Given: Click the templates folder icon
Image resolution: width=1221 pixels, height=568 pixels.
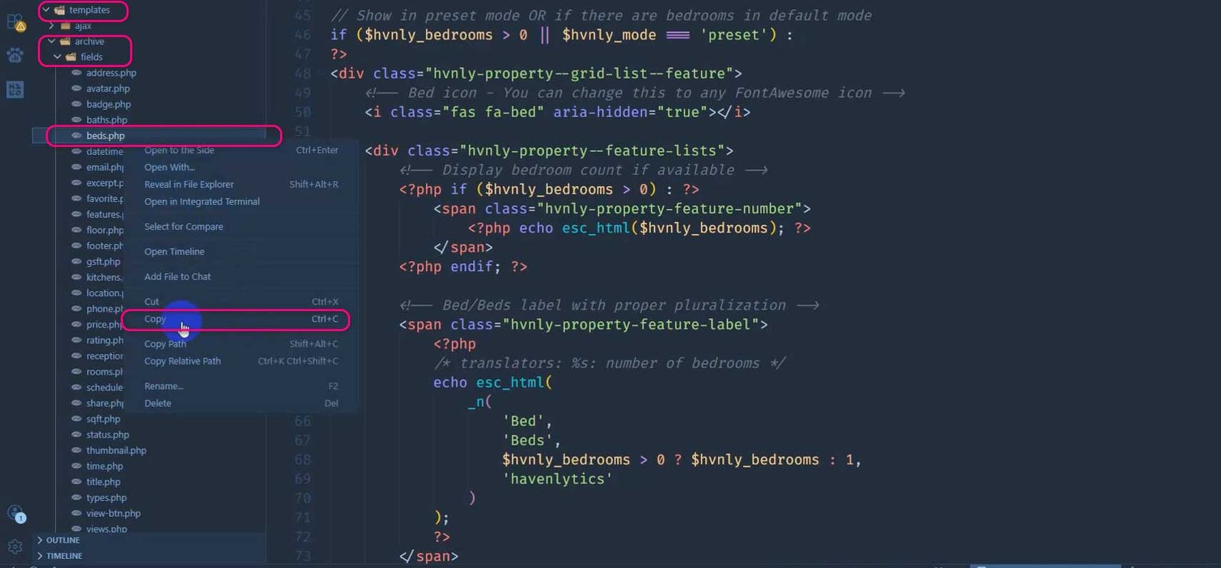Looking at the screenshot, I should pos(60,10).
